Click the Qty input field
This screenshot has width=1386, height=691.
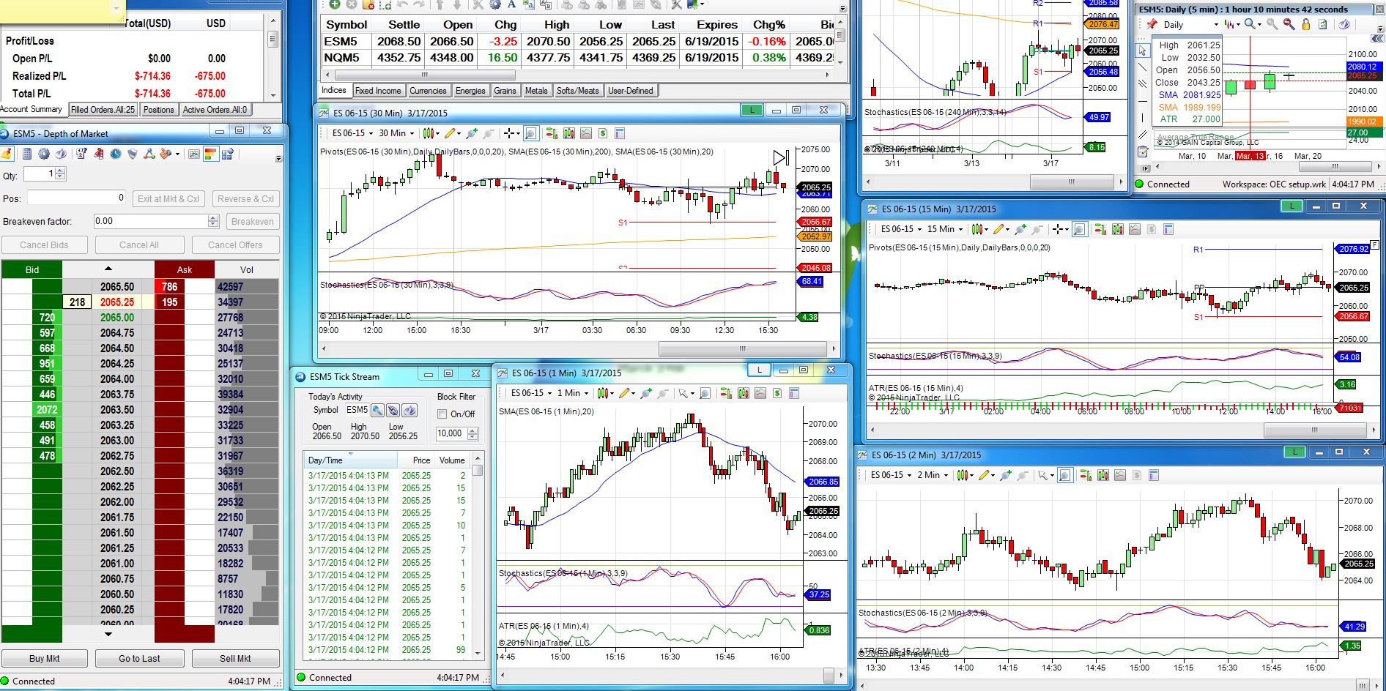[40, 174]
